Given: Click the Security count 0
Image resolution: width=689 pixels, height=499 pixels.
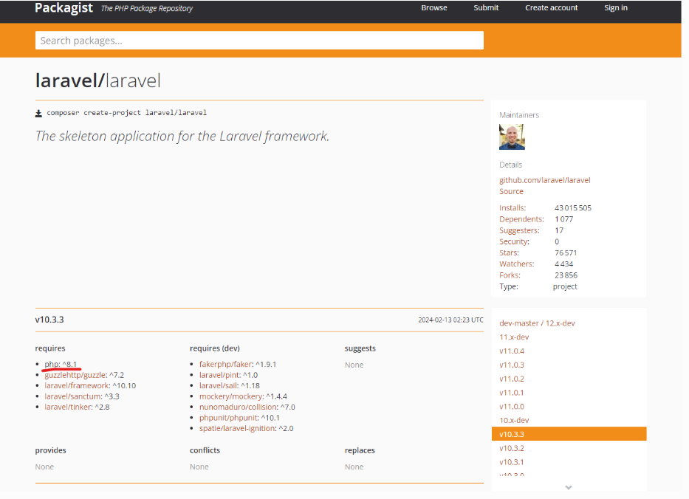Looking at the screenshot, I should click(x=557, y=241).
